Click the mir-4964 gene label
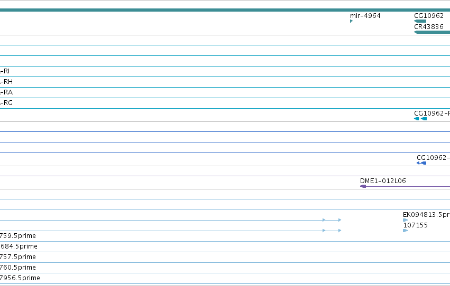The height and width of the screenshot is (286, 450). (x=365, y=16)
